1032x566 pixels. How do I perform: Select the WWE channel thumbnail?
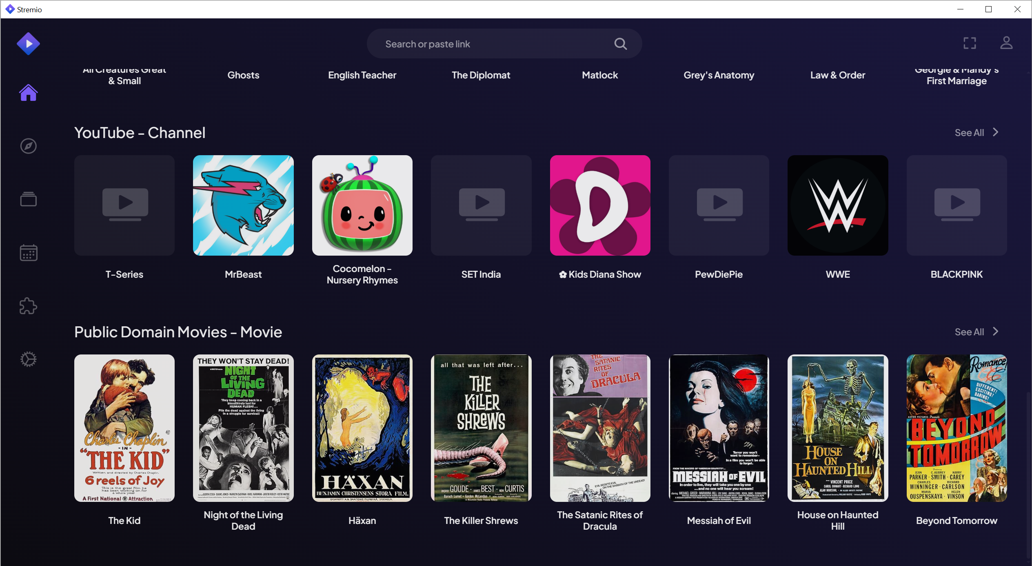pyautogui.click(x=837, y=205)
